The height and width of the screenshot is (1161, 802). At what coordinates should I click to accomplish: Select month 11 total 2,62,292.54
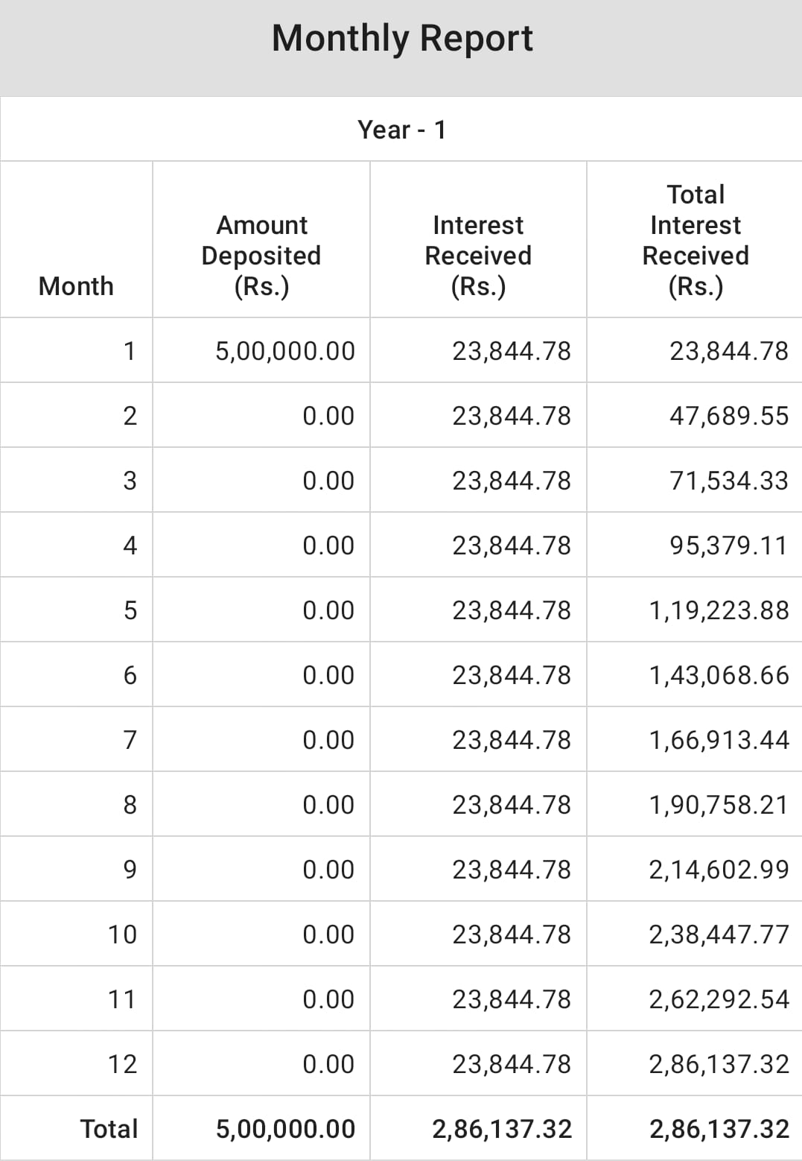tap(719, 999)
